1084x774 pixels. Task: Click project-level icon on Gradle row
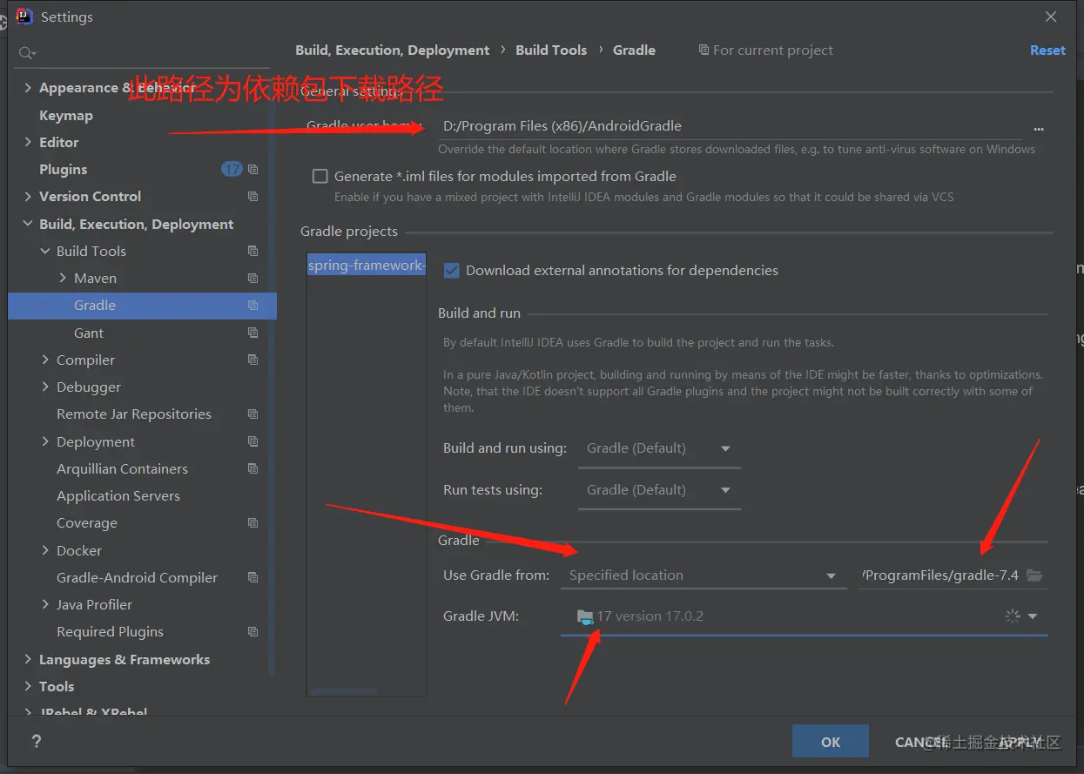pyautogui.click(x=253, y=306)
